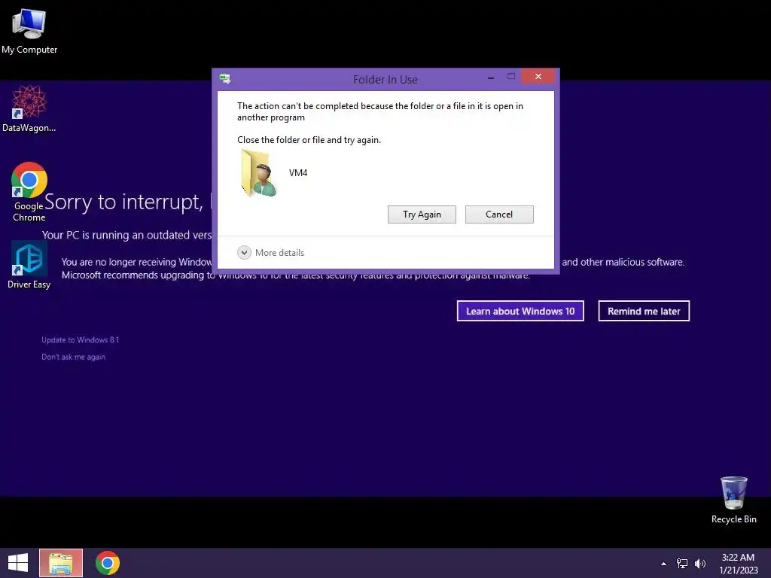Click the Don't ask me again link
Image resolution: width=771 pixels, height=578 pixels.
pyautogui.click(x=73, y=357)
